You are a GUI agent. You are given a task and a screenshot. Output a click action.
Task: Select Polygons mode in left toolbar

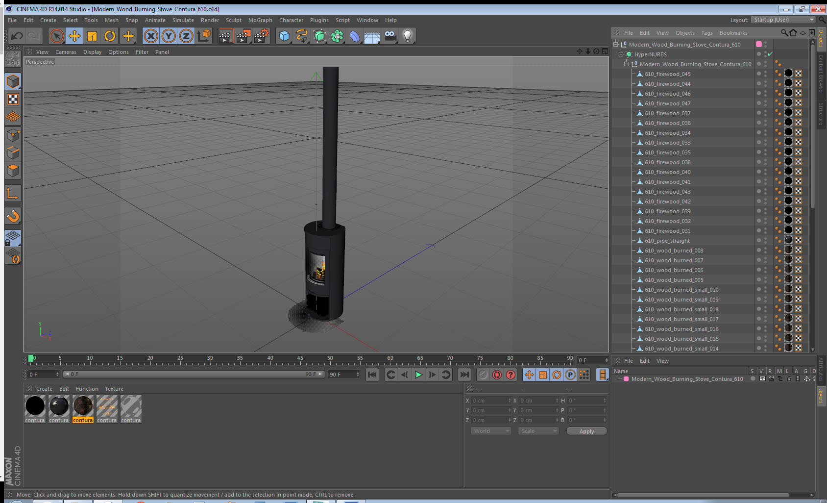coord(13,170)
